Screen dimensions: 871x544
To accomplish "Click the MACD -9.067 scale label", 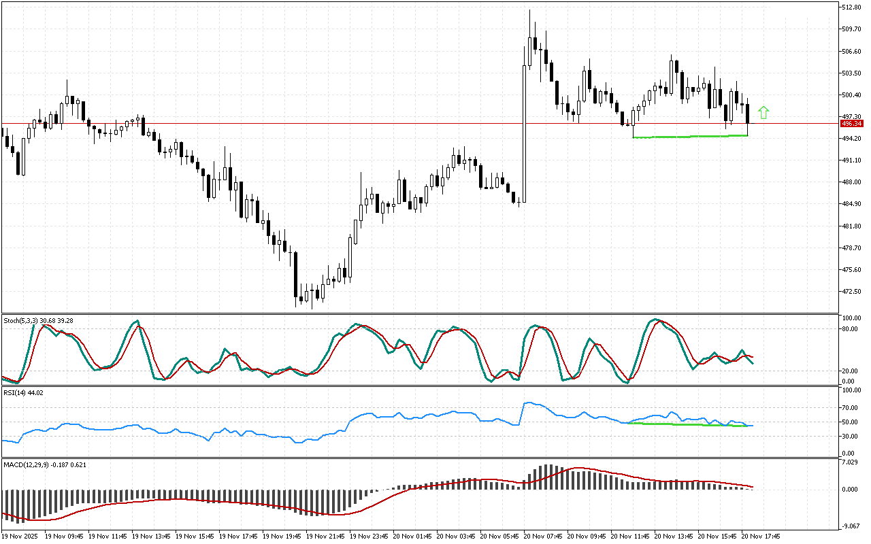I will pos(851,526).
